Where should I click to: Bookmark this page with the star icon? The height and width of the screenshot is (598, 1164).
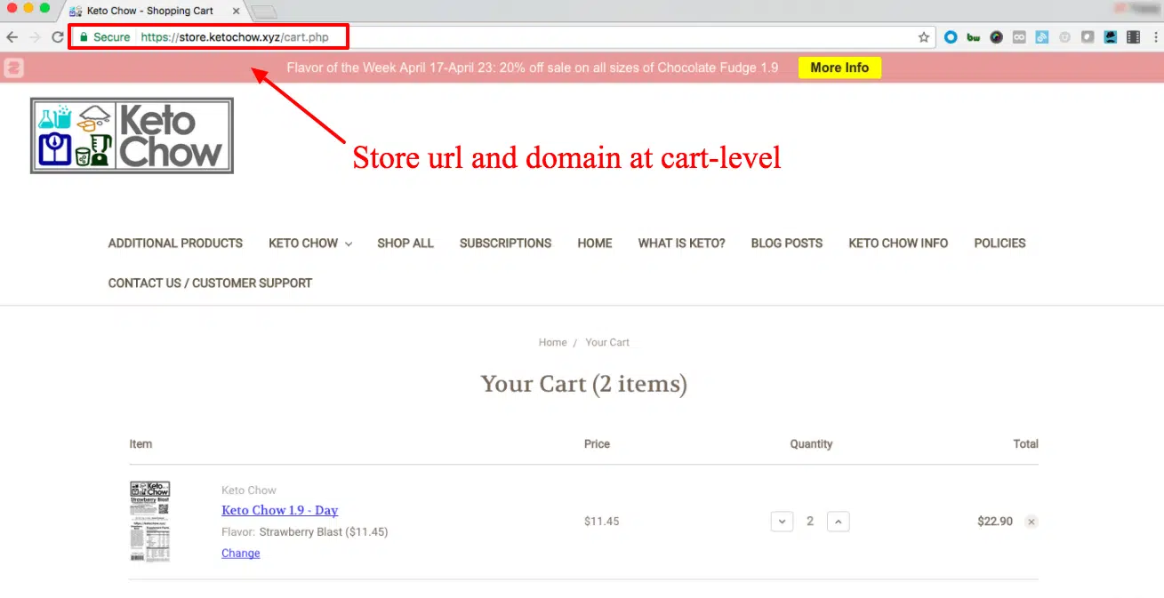924,37
